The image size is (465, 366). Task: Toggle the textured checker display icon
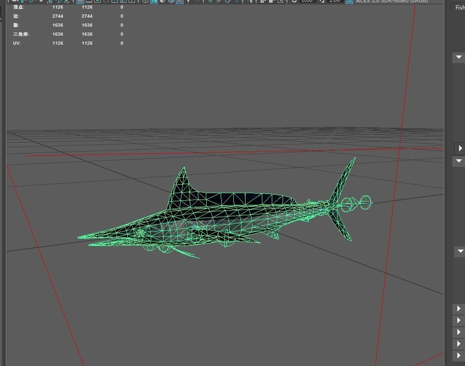(x=180, y=1)
